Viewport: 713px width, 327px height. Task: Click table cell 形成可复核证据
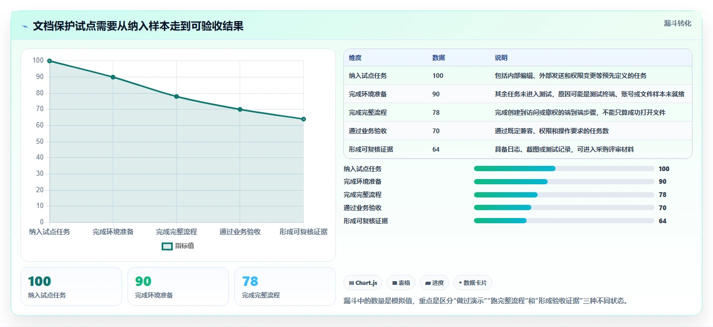371,150
